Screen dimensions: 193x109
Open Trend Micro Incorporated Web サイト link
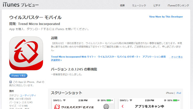[x=73, y=57]
